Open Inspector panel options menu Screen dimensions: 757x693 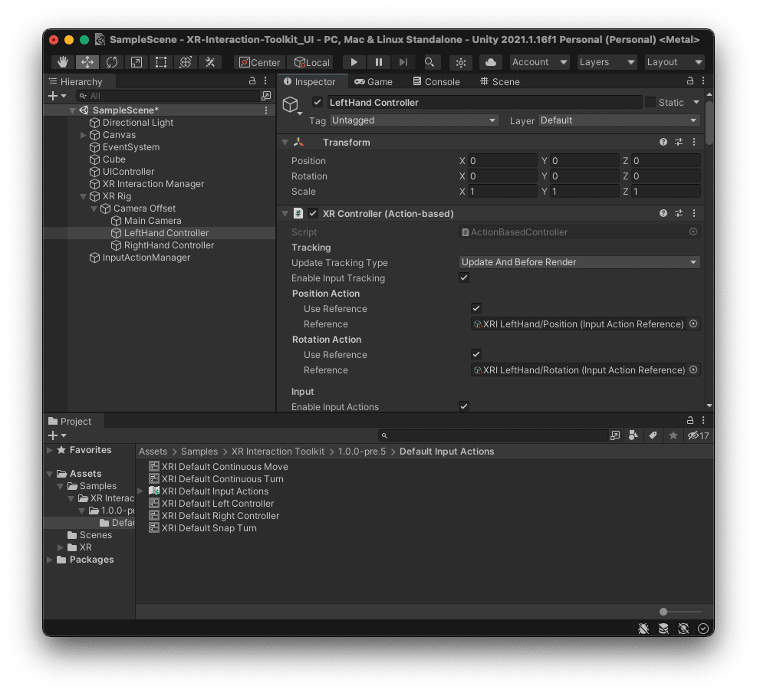[703, 81]
